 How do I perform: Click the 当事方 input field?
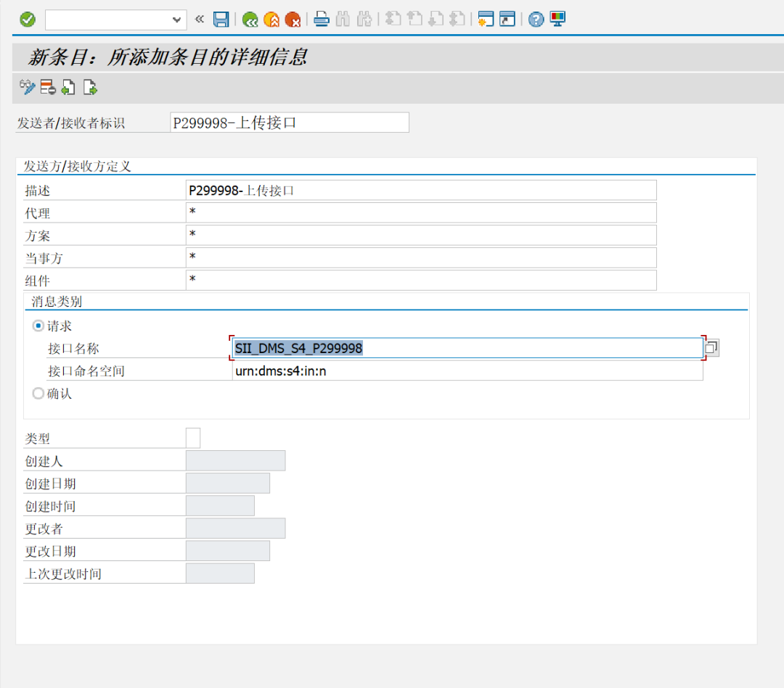[421, 257]
